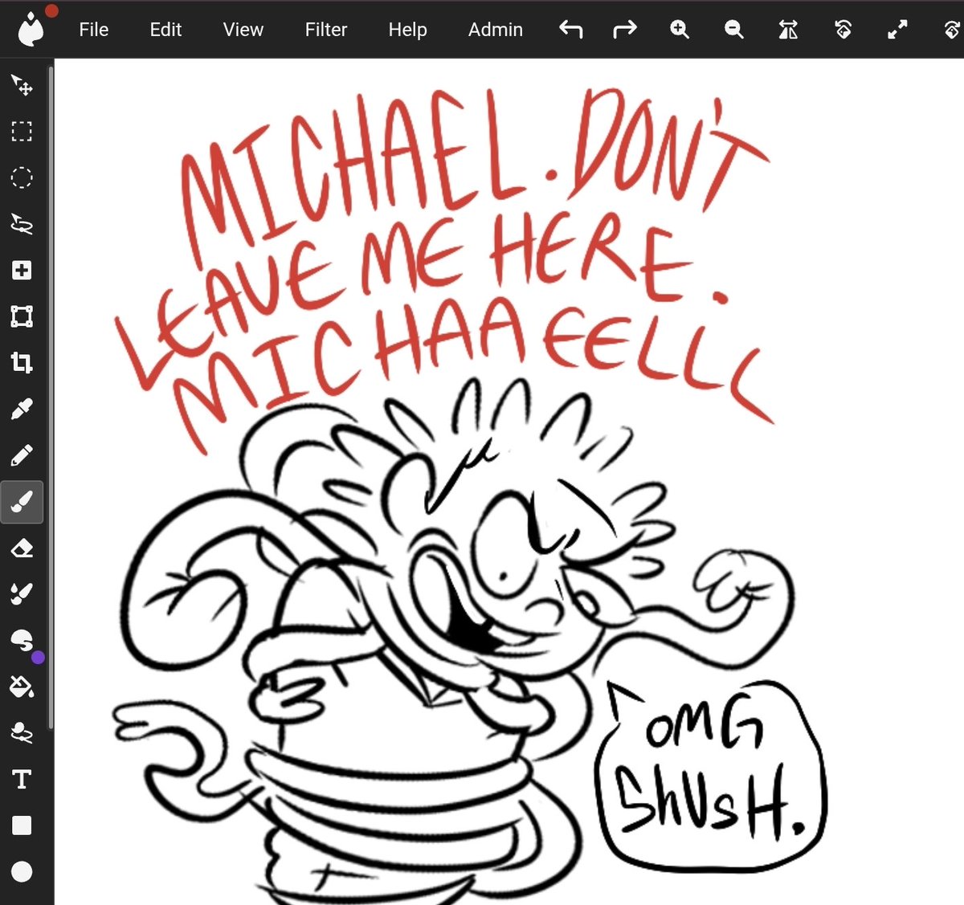Select the Smudge tool
Viewport: 964px width, 905px height.
point(22,640)
